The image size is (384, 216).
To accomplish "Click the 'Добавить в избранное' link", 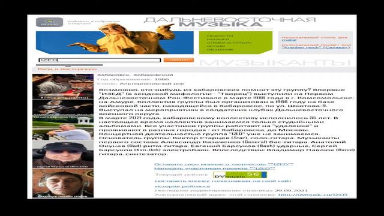I will [94, 22].
